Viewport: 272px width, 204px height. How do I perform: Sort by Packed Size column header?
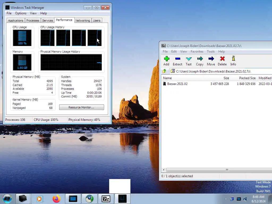(x=244, y=78)
